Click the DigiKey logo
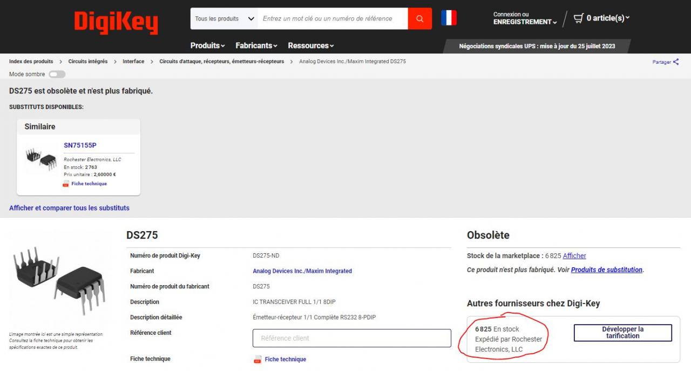The width and height of the screenshot is (691, 371). [x=116, y=23]
